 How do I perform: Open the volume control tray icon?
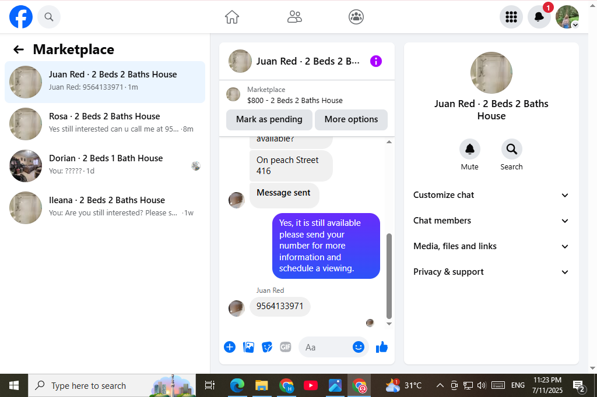(x=482, y=385)
